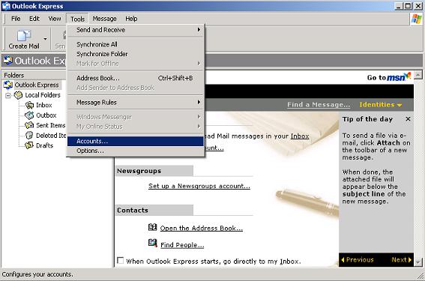Viewport: 425px width, 281px height.
Task: Close the Tools menu via its title
Action: [77, 19]
